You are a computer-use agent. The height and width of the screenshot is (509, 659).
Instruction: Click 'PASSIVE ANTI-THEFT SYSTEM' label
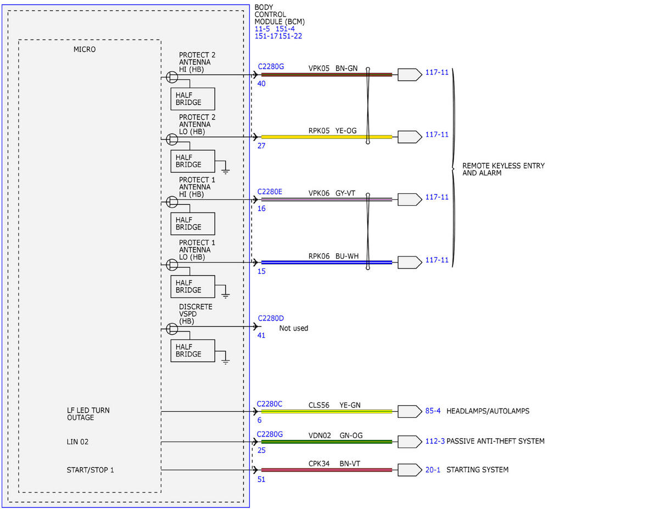495,441
